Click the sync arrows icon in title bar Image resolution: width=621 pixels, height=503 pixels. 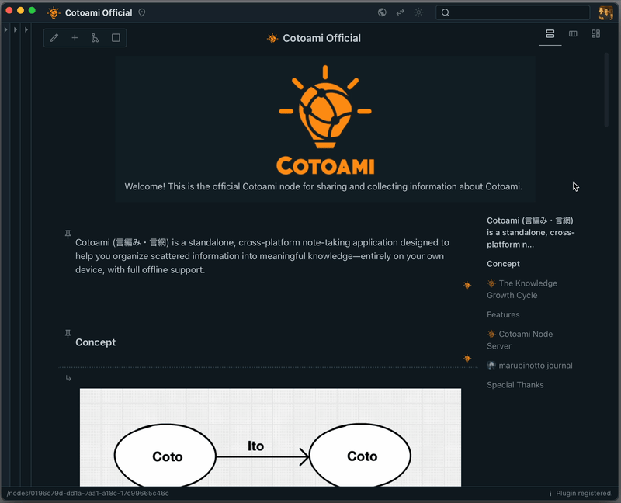(401, 12)
